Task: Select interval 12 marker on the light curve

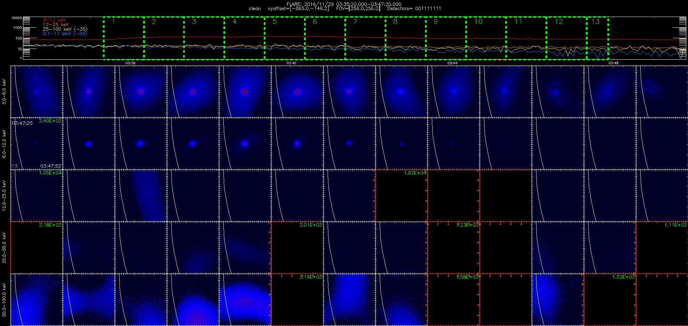Action: [559, 22]
